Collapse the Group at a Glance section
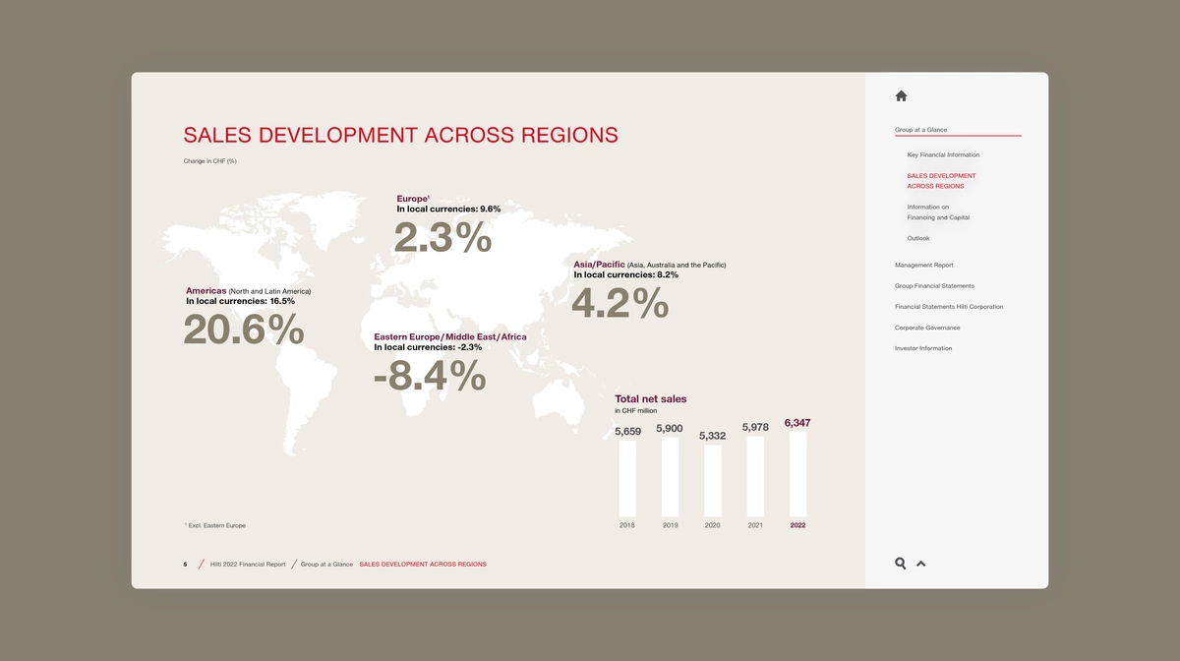 (x=921, y=130)
